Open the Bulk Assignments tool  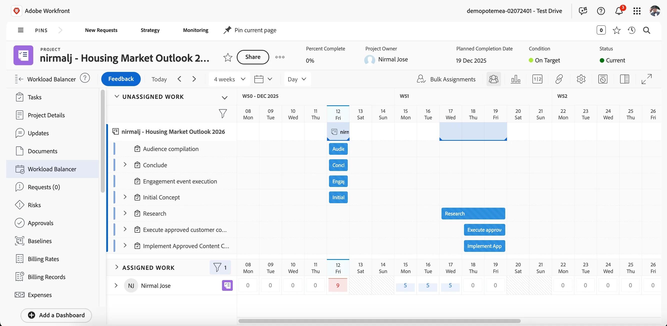446,79
